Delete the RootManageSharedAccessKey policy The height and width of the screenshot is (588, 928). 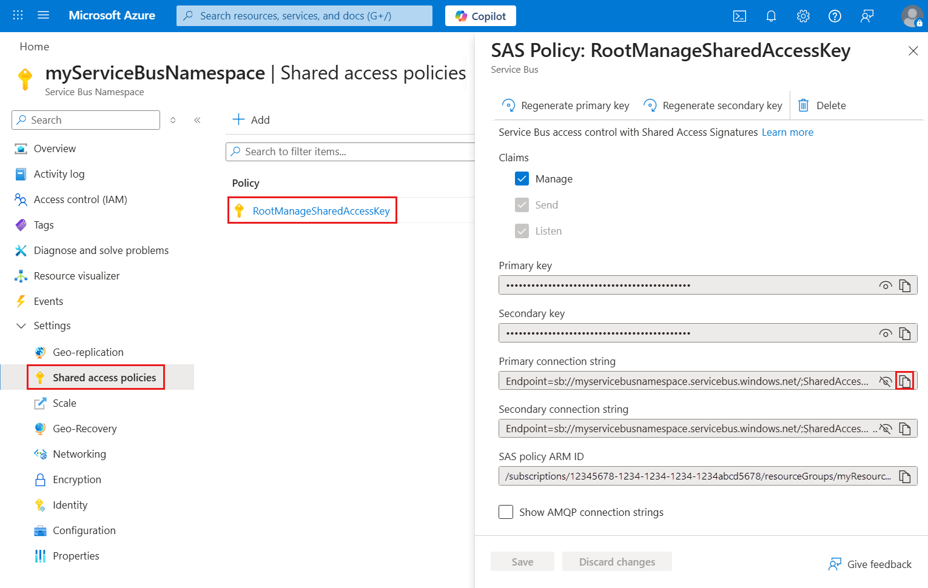click(x=822, y=105)
